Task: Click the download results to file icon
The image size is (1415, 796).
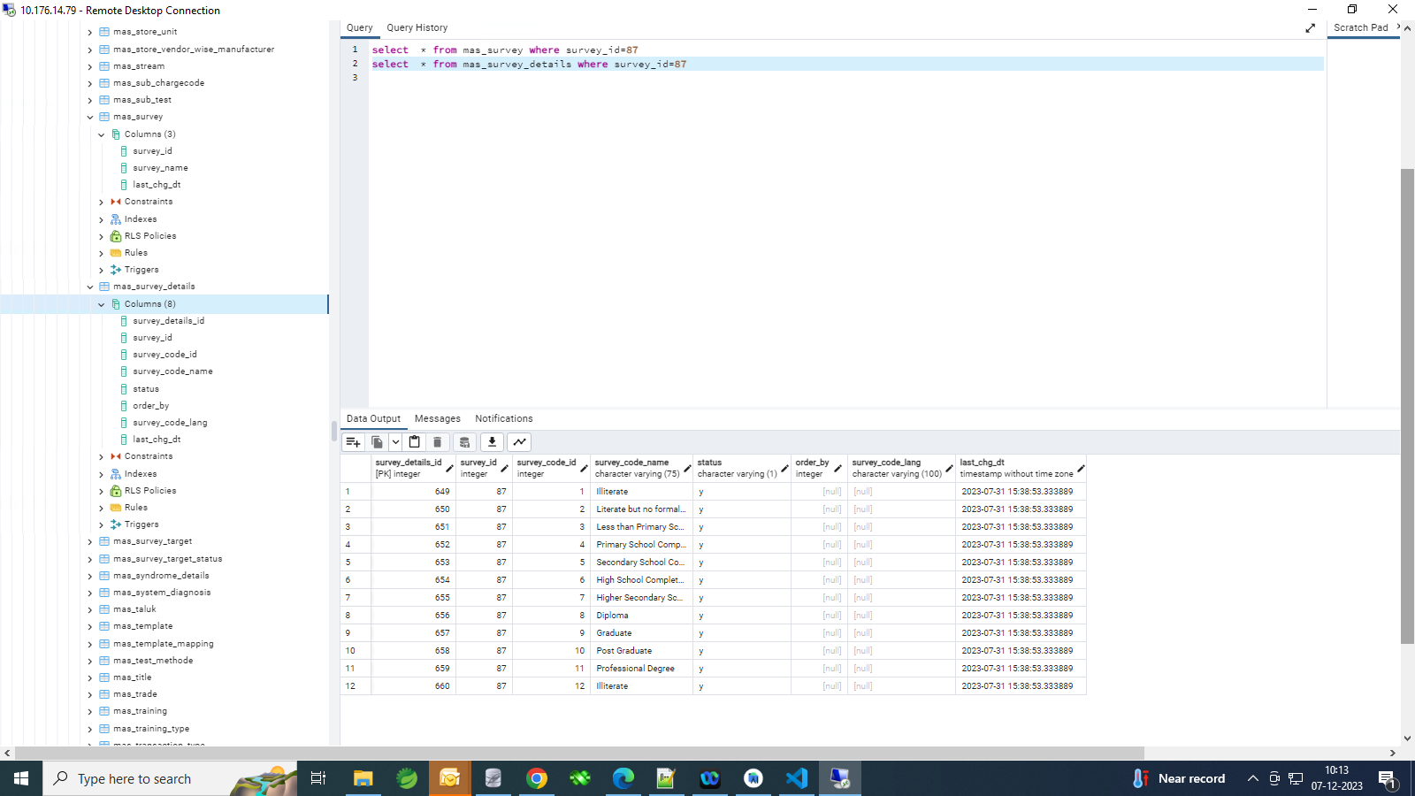Action: [492, 442]
